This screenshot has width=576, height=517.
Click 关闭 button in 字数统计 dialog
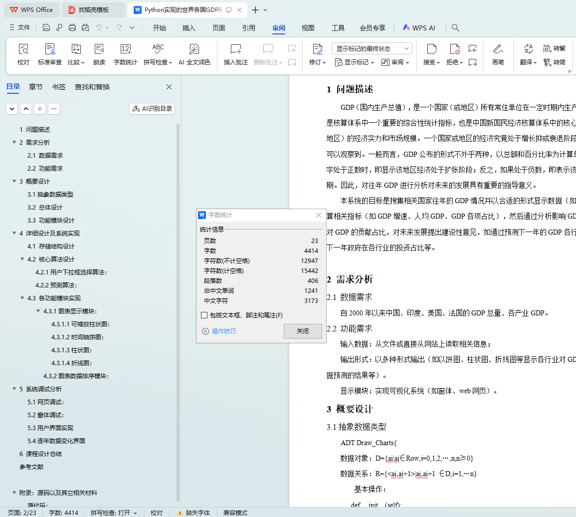click(x=303, y=331)
